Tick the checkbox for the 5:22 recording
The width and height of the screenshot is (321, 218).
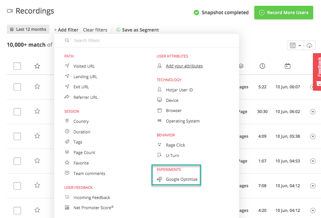pyautogui.click(x=17, y=87)
